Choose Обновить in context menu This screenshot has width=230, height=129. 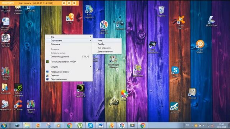coord(69,44)
